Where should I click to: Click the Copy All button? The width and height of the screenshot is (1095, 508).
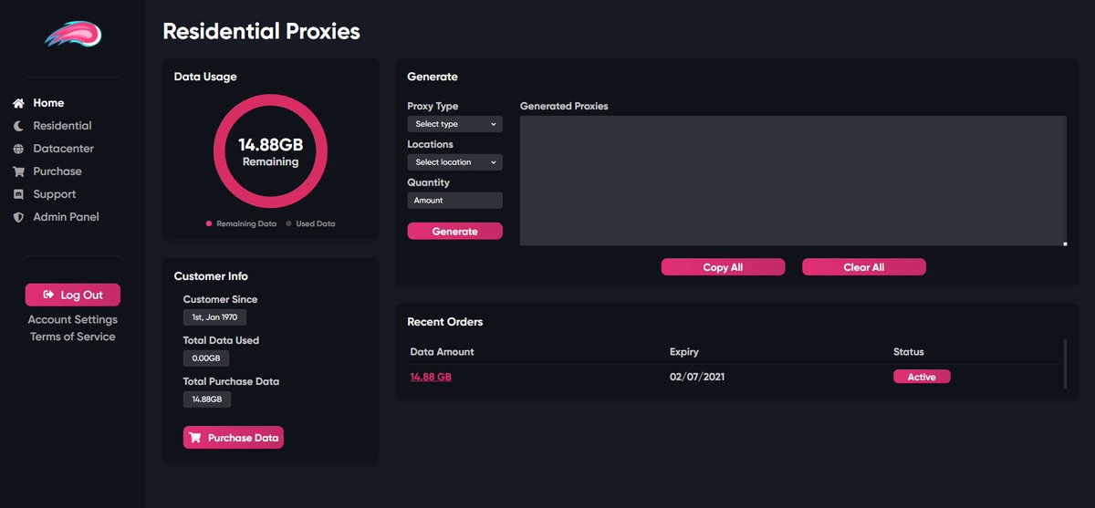click(x=723, y=267)
